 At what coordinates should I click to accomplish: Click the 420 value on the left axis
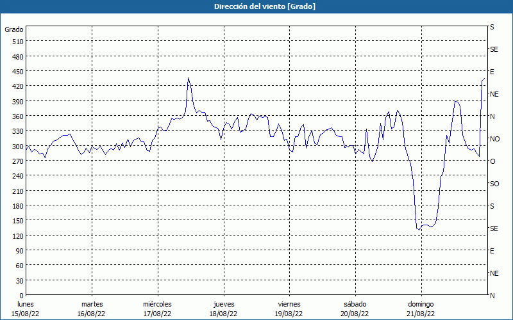(x=18, y=86)
